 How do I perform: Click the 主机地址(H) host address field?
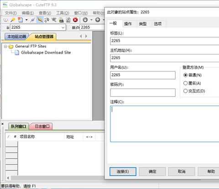[x=165, y=58]
